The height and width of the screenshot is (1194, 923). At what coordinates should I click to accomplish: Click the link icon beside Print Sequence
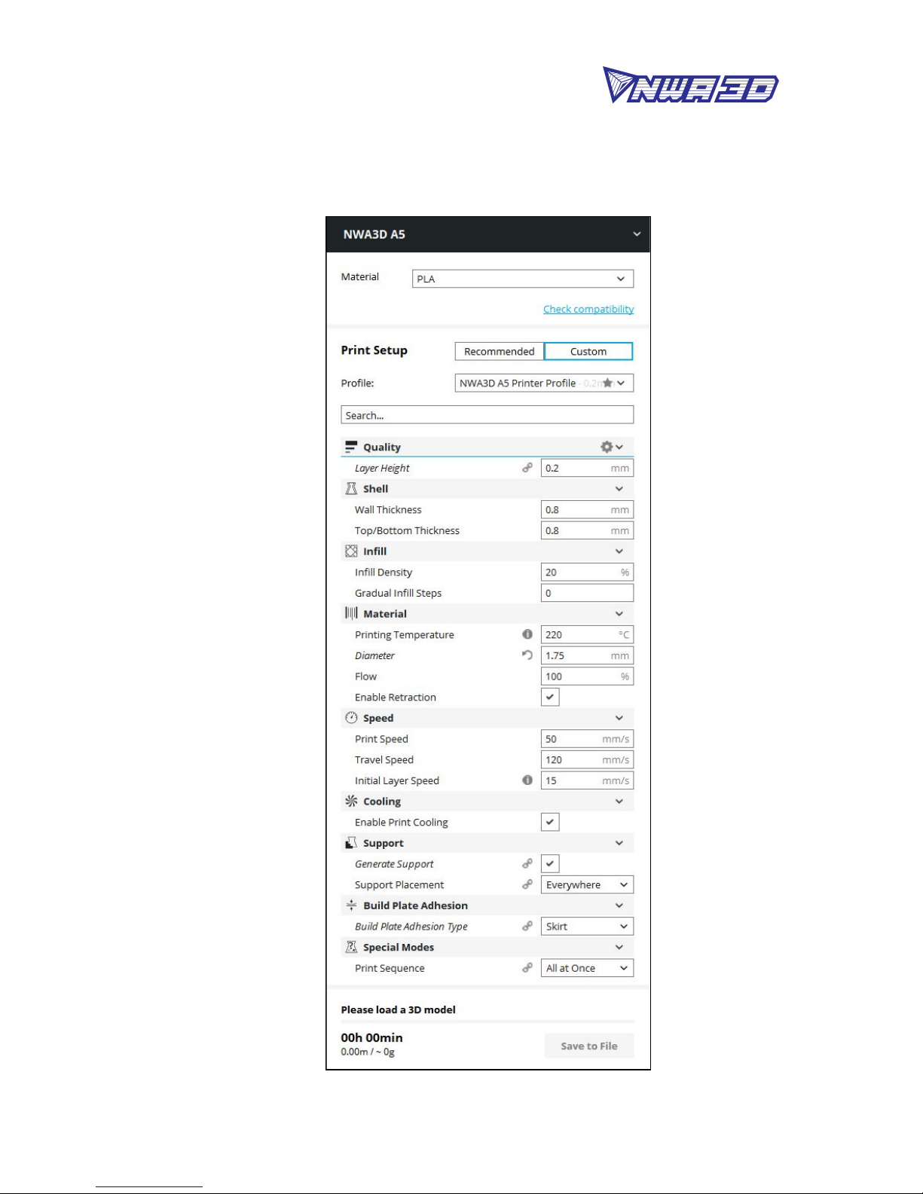[527, 968]
